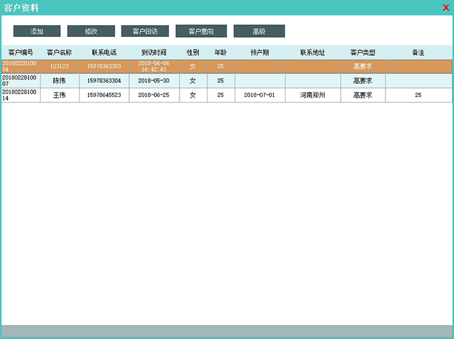Image resolution: width=454 pixels, height=339 pixels.
Task: Click the 客户意向 button
Action: pyautogui.click(x=201, y=31)
